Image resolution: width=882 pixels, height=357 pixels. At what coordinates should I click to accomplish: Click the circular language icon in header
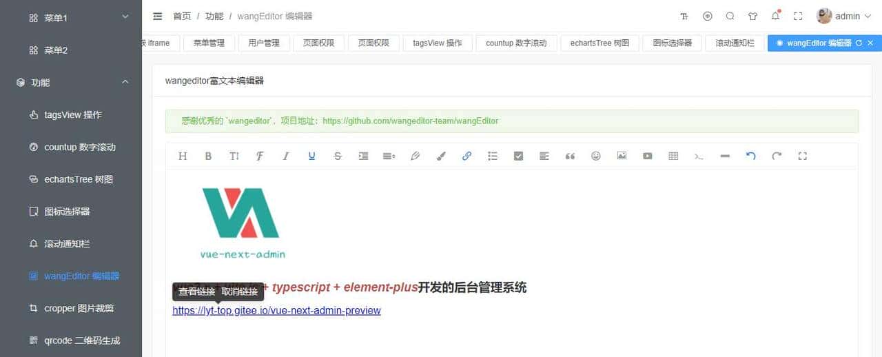pyautogui.click(x=708, y=16)
